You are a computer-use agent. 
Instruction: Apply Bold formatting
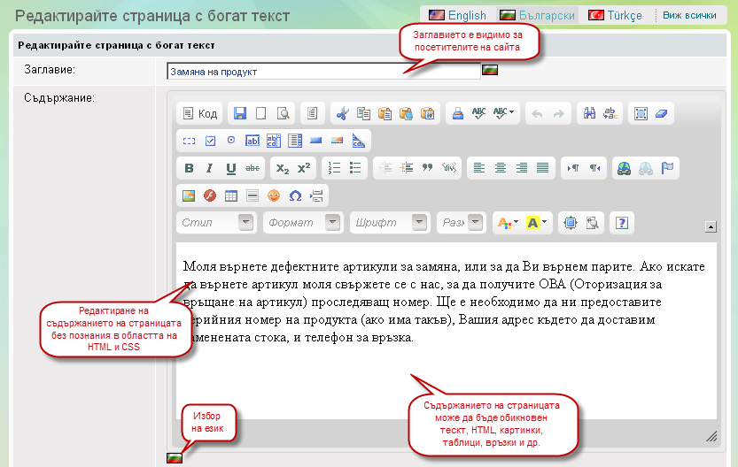pos(189,168)
